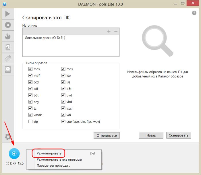Enable the zip image type

tap(30, 121)
